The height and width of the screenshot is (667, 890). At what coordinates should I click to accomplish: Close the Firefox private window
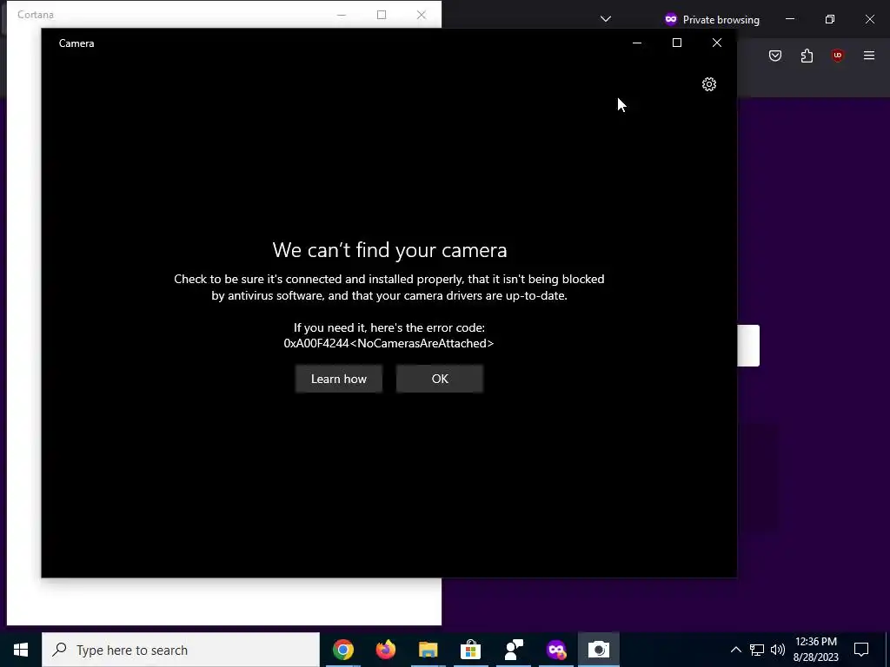[869, 19]
